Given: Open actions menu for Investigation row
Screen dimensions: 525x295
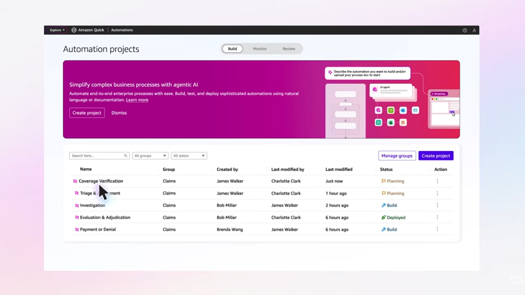Looking at the screenshot, I should [x=437, y=205].
